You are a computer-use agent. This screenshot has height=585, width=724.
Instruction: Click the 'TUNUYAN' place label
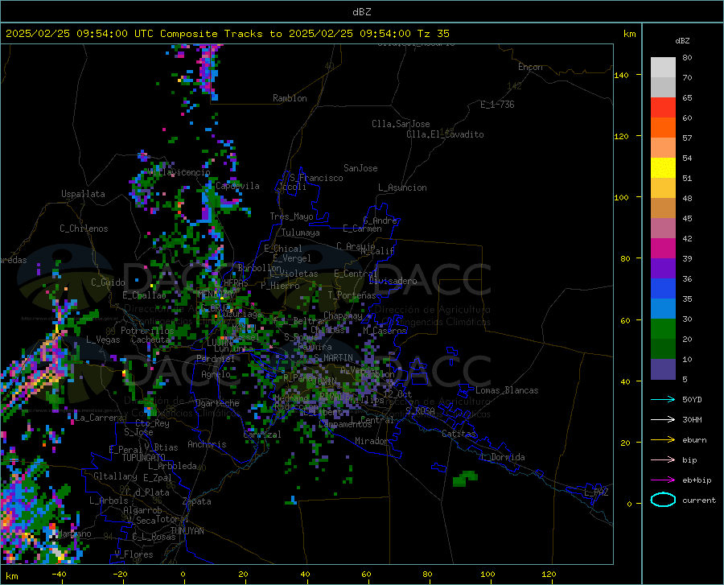coord(187,531)
